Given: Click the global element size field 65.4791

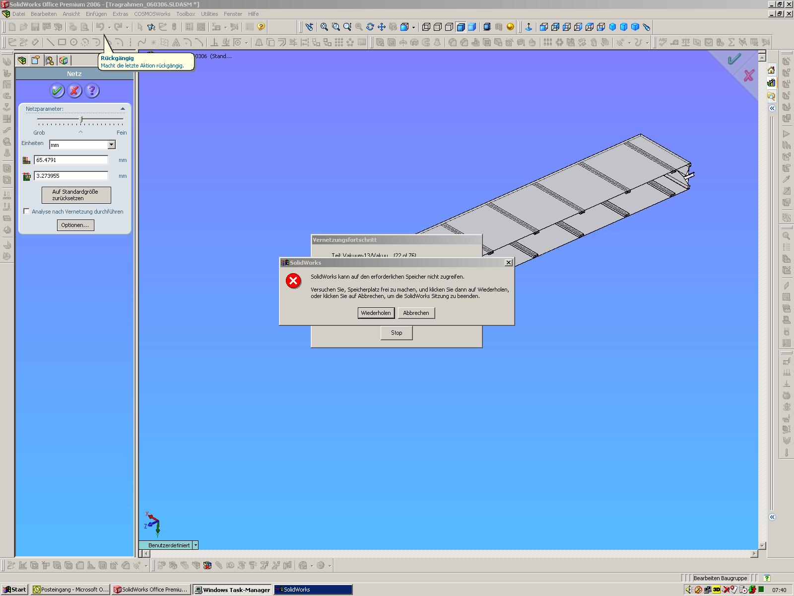Looking at the screenshot, I should [x=71, y=160].
